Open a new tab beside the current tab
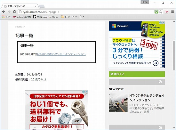 coord(42,6)
